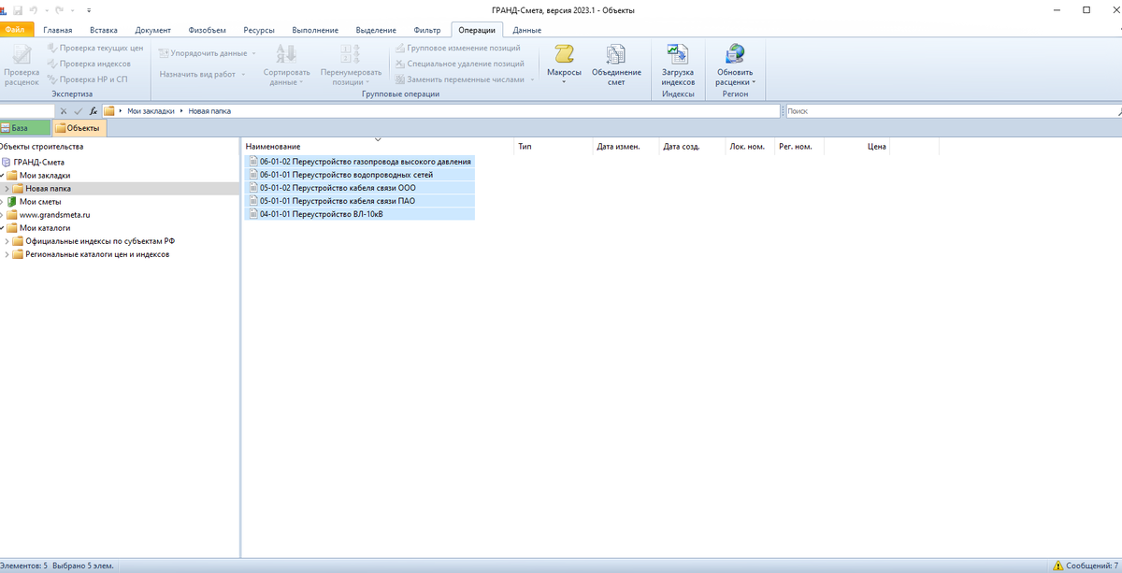Screen dimensions: 1122x573
Task: Expand the Новая папка tree node
Action: click(x=7, y=188)
